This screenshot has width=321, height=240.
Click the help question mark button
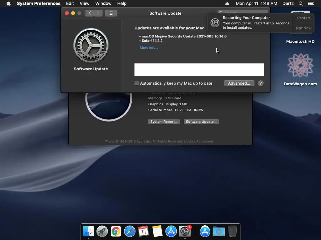pyautogui.click(x=260, y=83)
